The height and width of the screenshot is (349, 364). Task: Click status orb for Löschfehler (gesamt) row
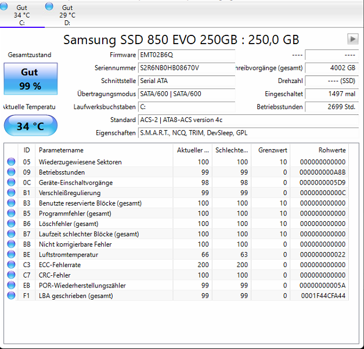(x=11, y=224)
